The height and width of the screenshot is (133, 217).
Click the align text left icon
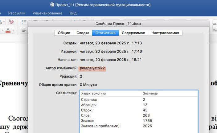click(24, 30)
